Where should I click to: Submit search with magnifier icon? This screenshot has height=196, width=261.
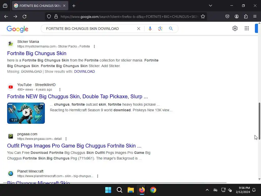(x=171, y=29)
